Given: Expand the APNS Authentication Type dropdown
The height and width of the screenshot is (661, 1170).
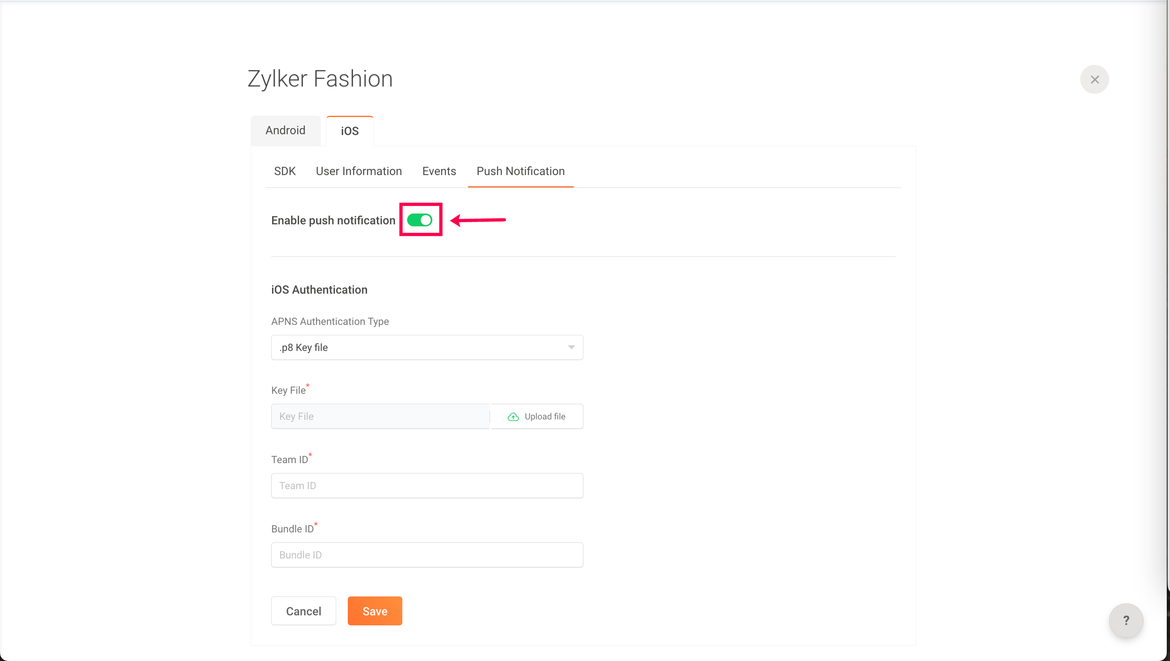Looking at the screenshot, I should coord(426,347).
